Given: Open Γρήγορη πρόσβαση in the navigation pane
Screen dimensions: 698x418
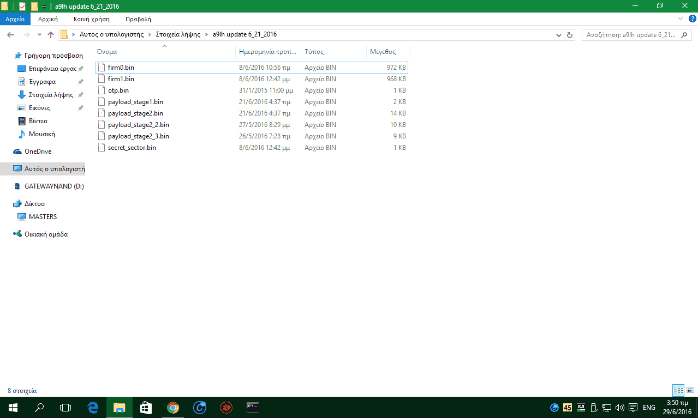Looking at the screenshot, I should point(48,56).
